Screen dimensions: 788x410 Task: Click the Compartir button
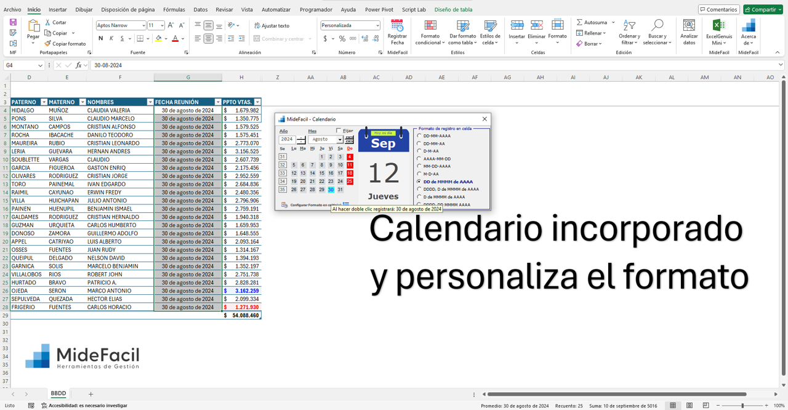coord(763,9)
